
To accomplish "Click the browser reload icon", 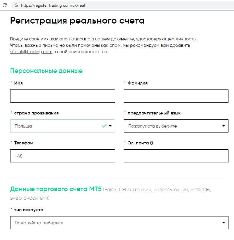I will point(5,5).
